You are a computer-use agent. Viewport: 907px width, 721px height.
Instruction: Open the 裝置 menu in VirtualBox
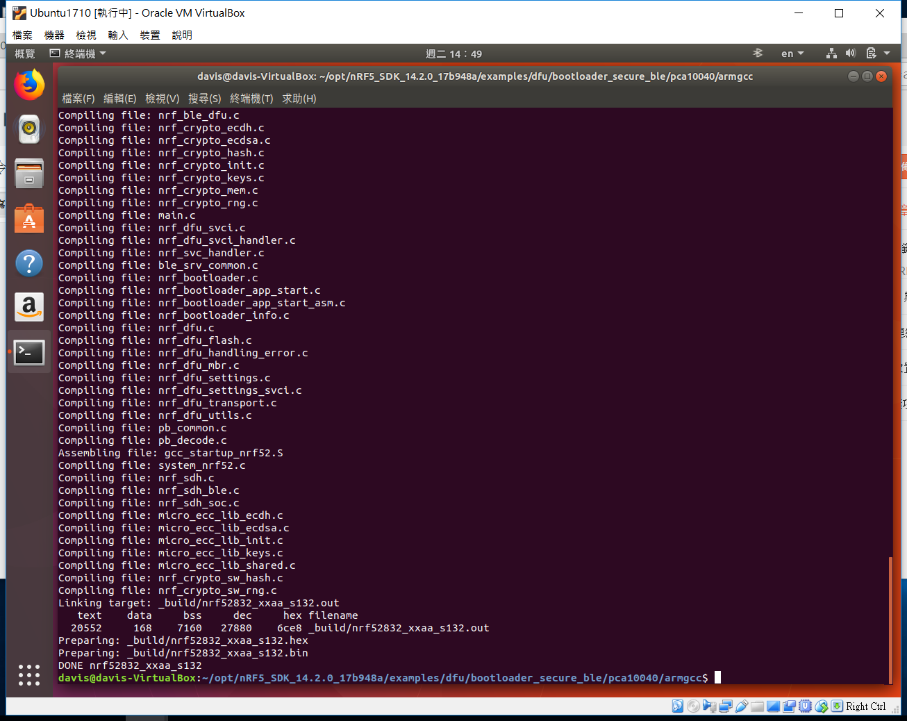point(149,35)
